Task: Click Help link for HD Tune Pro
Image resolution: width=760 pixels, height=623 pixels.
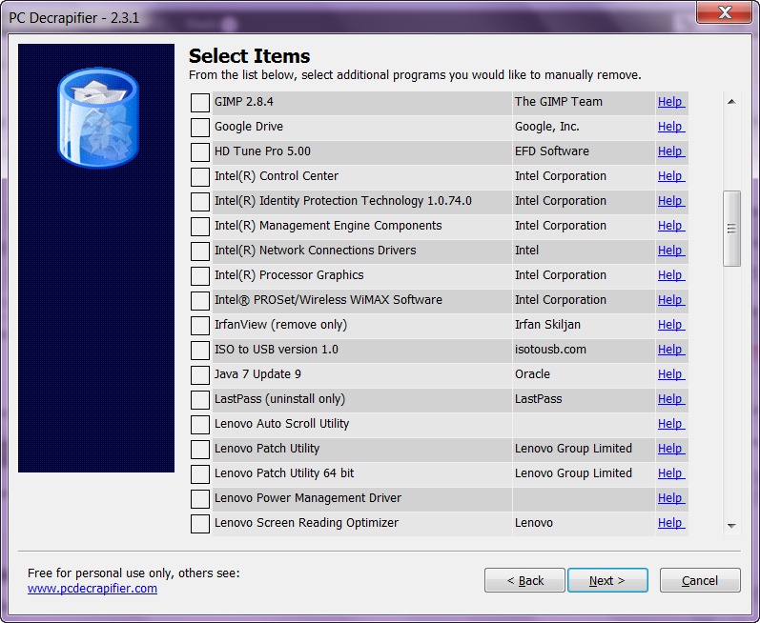Action: 670,151
